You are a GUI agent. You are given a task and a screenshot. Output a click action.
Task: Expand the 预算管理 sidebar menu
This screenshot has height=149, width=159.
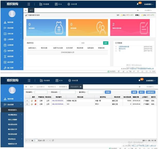12,51
